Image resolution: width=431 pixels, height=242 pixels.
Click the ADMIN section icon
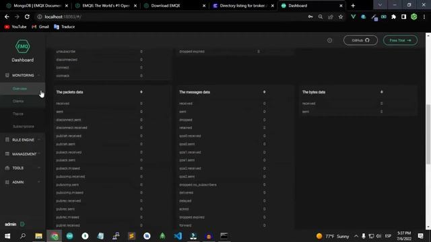pos(7,182)
